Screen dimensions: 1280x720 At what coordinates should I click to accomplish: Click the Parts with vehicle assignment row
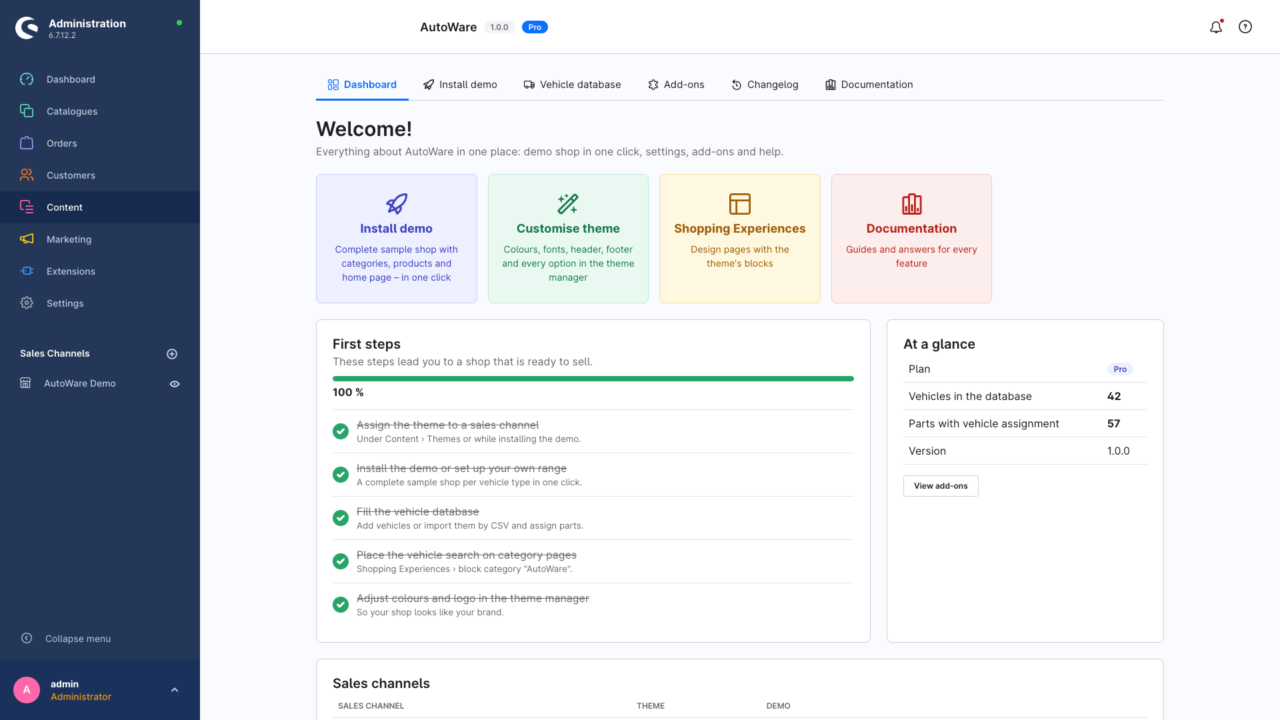(x=1025, y=423)
